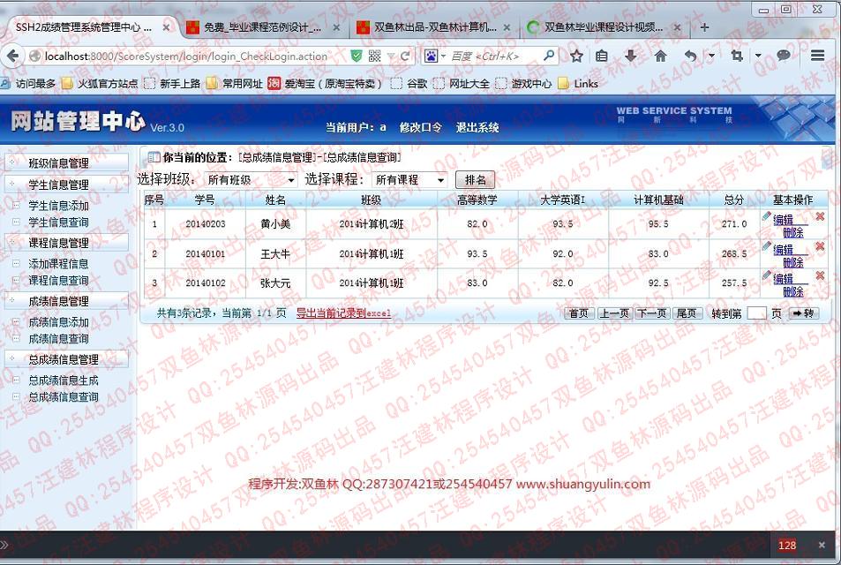Close the SSH2成绩管理系统 tab
Screen dimensions: 841x565
tap(166, 26)
